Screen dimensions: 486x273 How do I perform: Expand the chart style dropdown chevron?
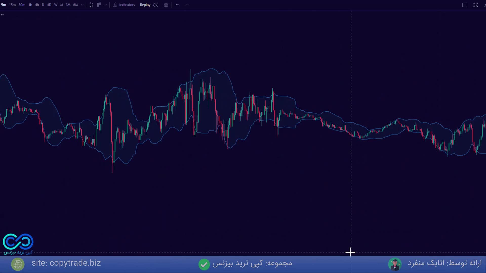pos(106,5)
